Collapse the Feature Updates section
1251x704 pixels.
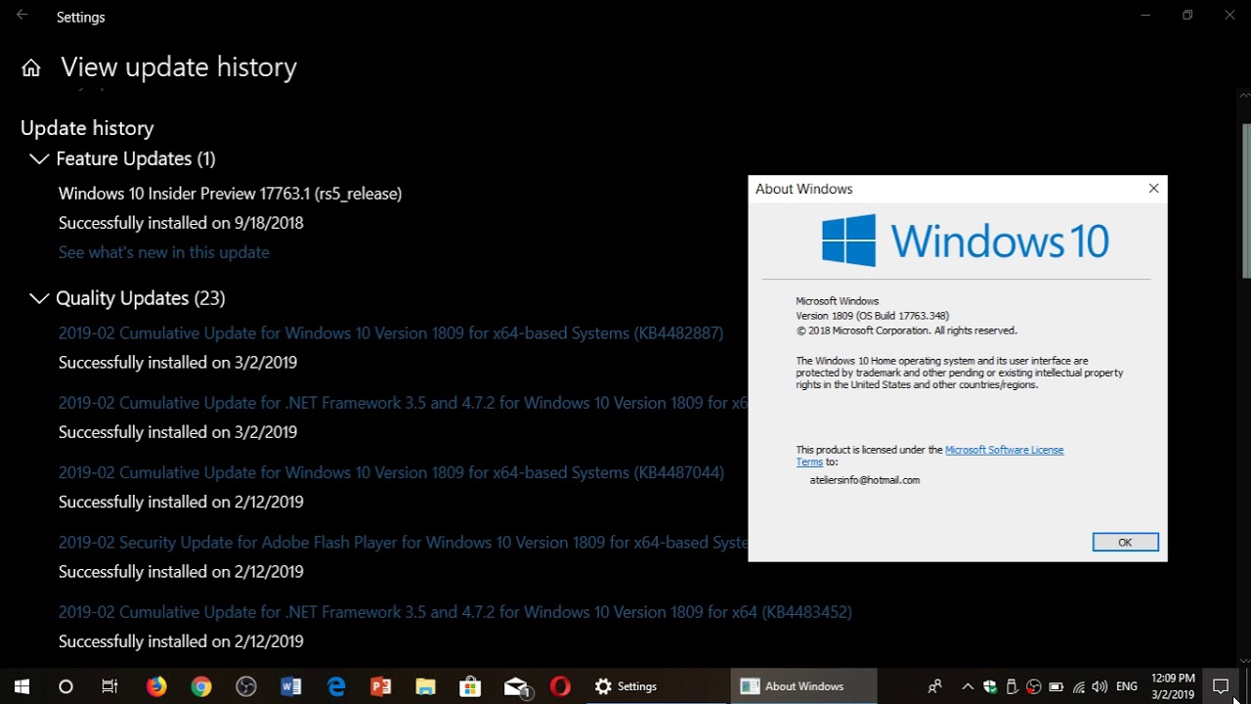tap(39, 158)
